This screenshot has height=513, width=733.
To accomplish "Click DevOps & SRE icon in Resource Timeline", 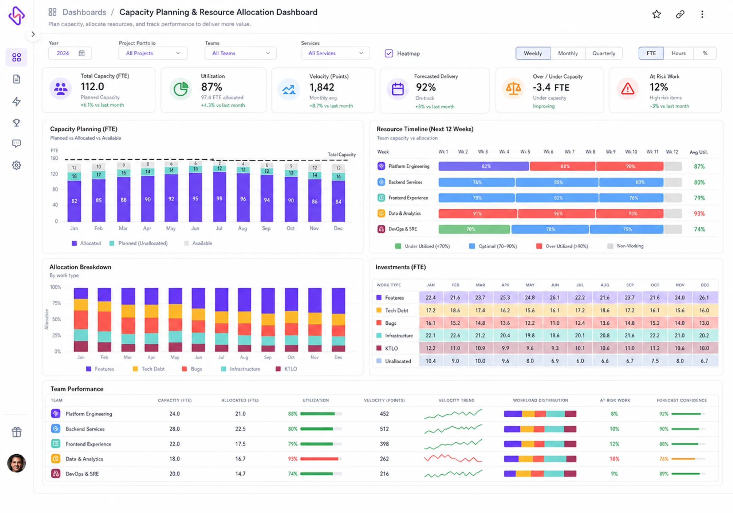I will coord(381,229).
